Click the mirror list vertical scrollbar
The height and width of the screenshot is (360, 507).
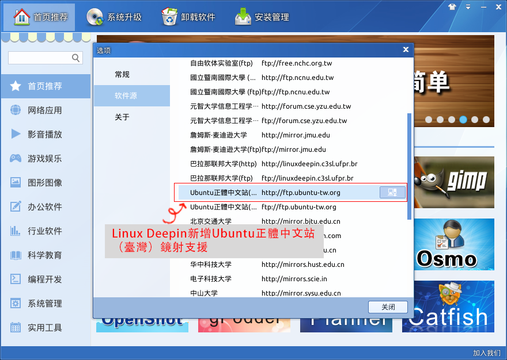[410, 166]
